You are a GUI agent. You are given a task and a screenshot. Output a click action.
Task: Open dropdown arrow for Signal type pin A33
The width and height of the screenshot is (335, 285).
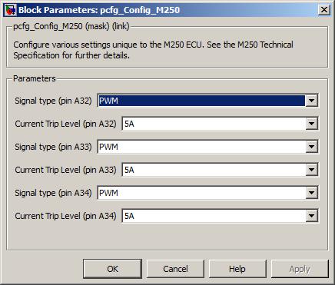(x=312, y=147)
